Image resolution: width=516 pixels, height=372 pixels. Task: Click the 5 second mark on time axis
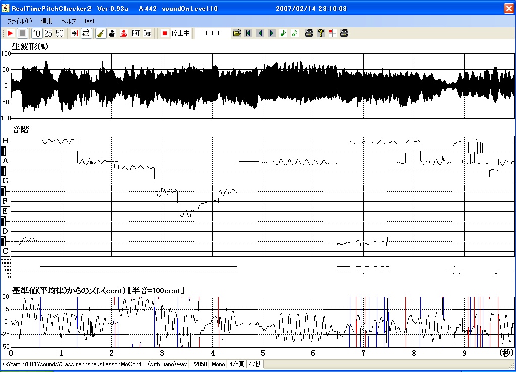(x=263, y=353)
